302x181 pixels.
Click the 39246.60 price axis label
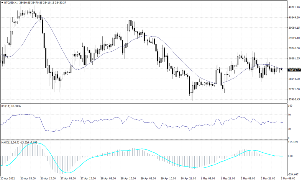[294, 48]
